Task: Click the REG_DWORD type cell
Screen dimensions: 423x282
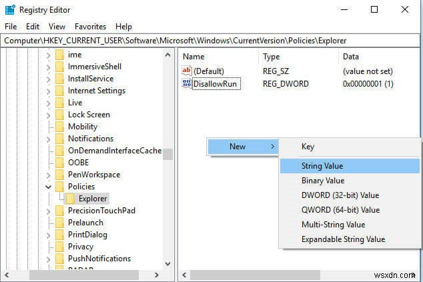Action: coord(286,84)
